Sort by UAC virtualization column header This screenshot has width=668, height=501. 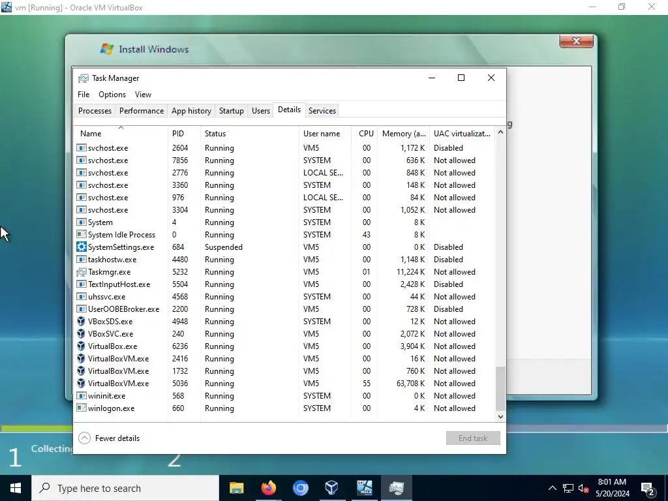coord(462,133)
